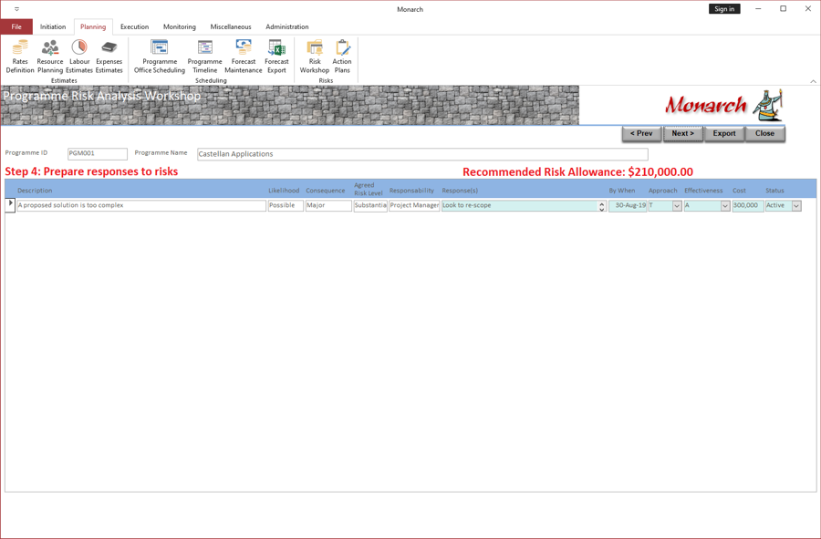Screen dimensions: 821x539
Task: Collapse the ribbon with the chevron
Action: [813, 81]
